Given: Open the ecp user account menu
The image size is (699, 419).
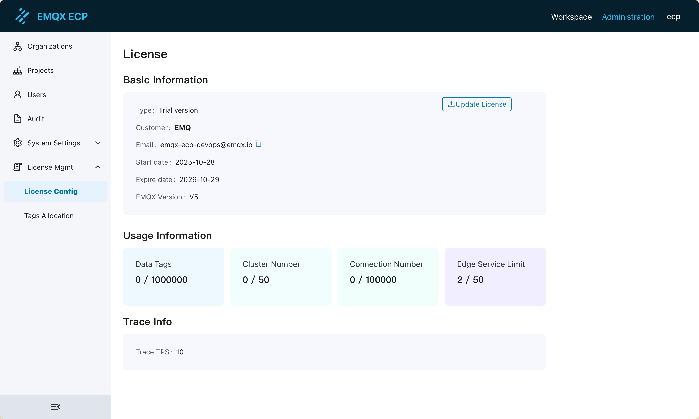Looking at the screenshot, I should [674, 17].
